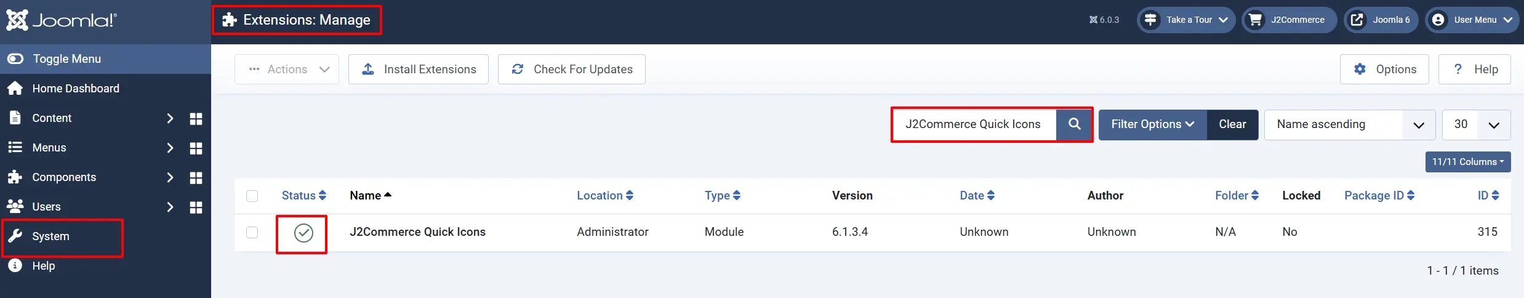Expand the Users submenu chevron

[x=170, y=207]
